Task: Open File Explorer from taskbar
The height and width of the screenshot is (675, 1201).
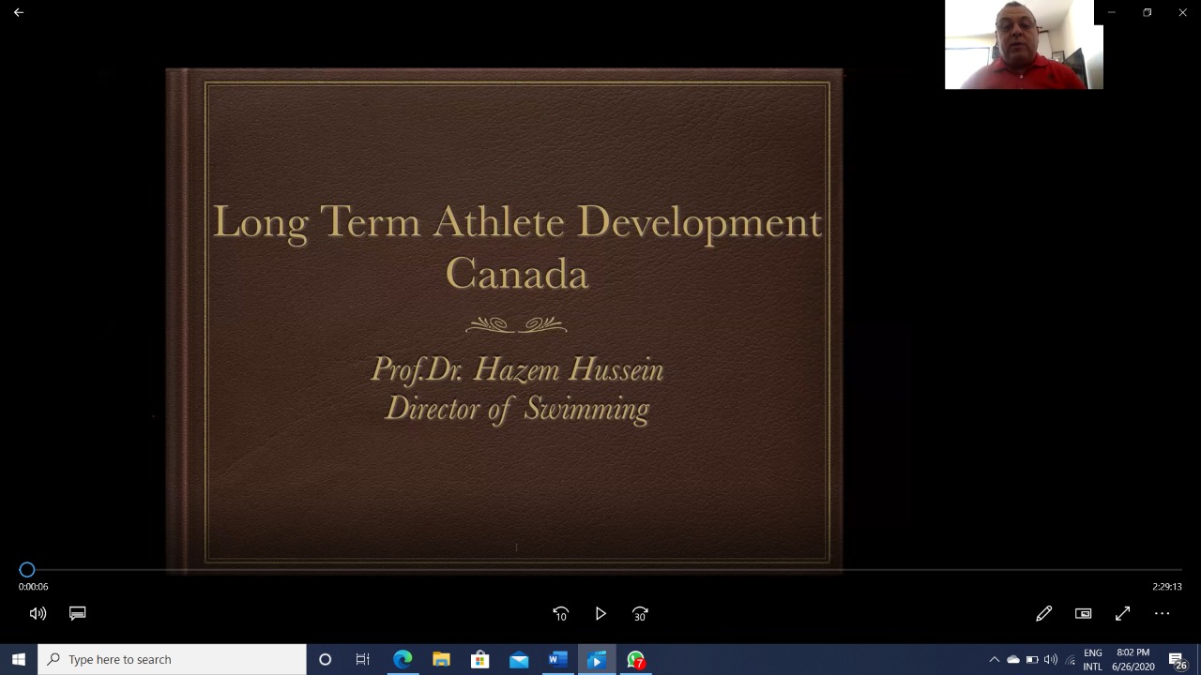Action: click(441, 659)
